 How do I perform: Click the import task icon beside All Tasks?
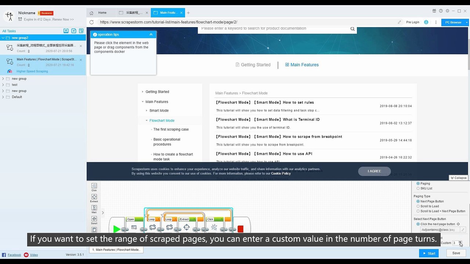66,31
